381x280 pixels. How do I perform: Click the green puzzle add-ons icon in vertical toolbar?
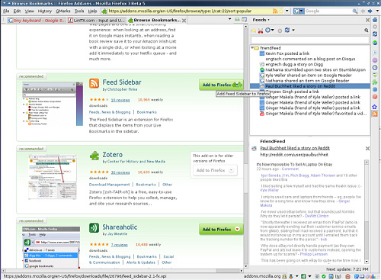tap(375, 82)
